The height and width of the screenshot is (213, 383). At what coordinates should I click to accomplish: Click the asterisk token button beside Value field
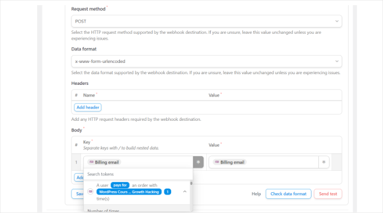point(324,162)
